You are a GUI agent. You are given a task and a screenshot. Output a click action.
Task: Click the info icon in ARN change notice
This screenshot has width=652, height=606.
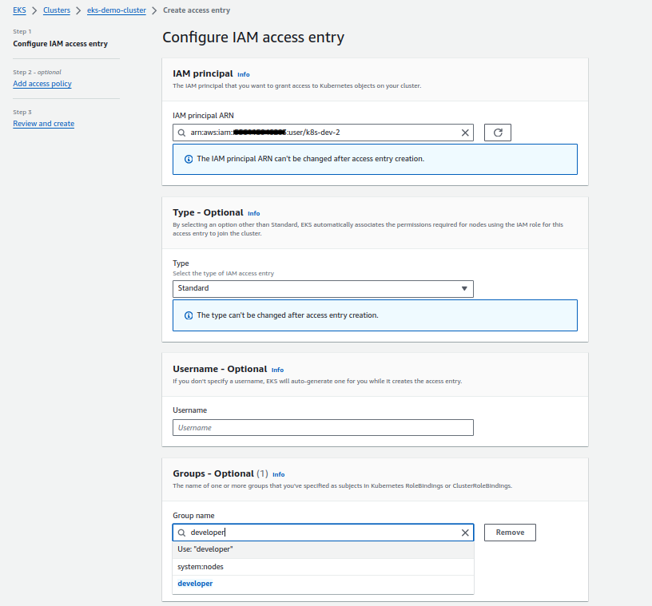click(x=189, y=159)
